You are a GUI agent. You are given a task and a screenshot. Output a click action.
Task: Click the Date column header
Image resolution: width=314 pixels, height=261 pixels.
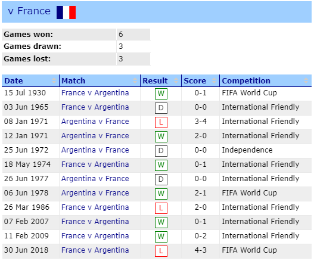click(14, 80)
